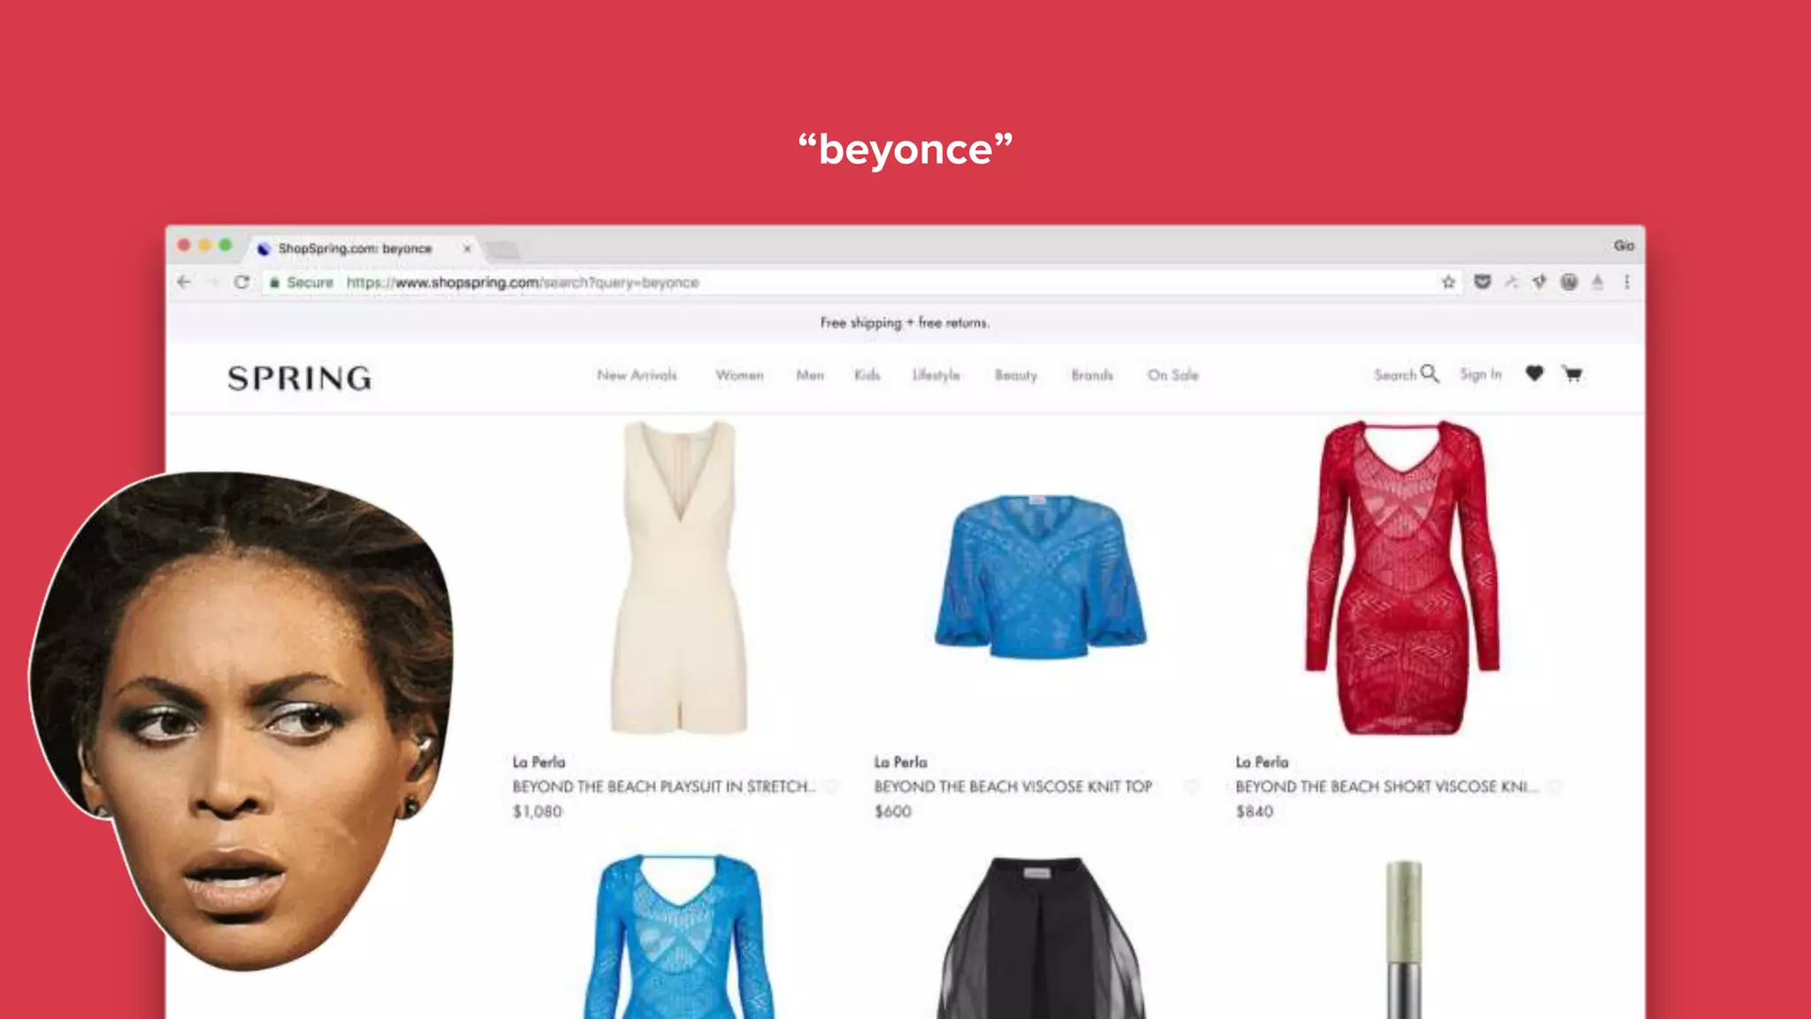
Task: Open the green cosmetic tube image
Action: pyautogui.click(x=1403, y=939)
